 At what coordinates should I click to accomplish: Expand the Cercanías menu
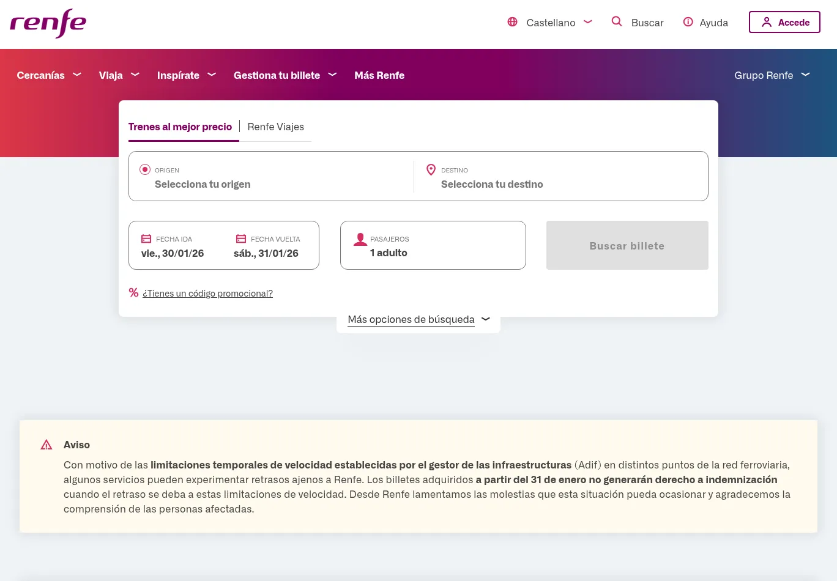pyautogui.click(x=48, y=75)
